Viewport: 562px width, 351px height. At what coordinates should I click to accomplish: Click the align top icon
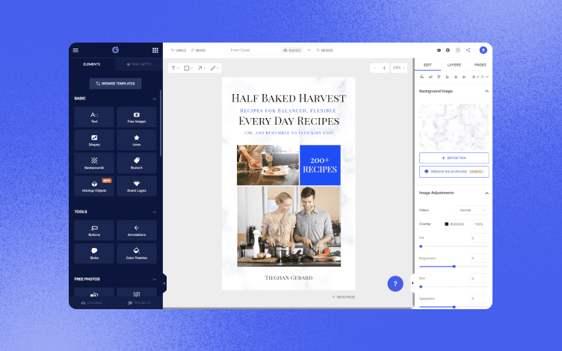tap(439, 77)
